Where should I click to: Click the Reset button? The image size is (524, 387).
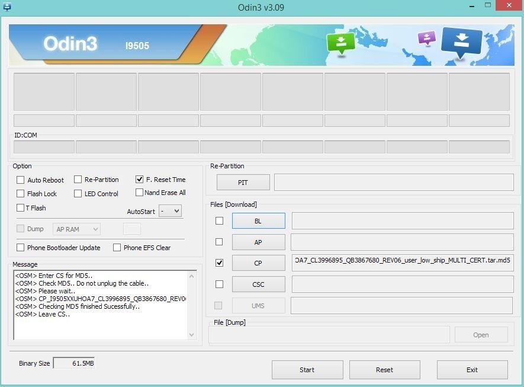tap(384, 370)
